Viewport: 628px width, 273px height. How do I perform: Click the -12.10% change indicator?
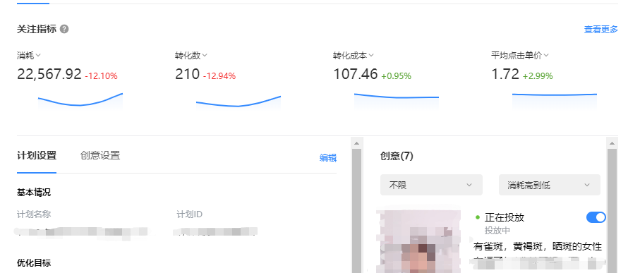click(x=101, y=75)
